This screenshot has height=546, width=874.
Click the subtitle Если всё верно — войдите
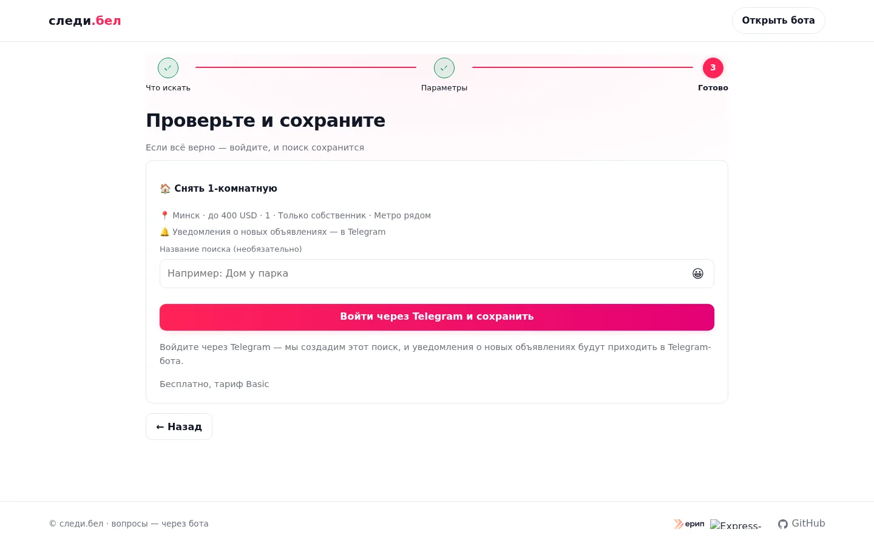[x=255, y=147]
